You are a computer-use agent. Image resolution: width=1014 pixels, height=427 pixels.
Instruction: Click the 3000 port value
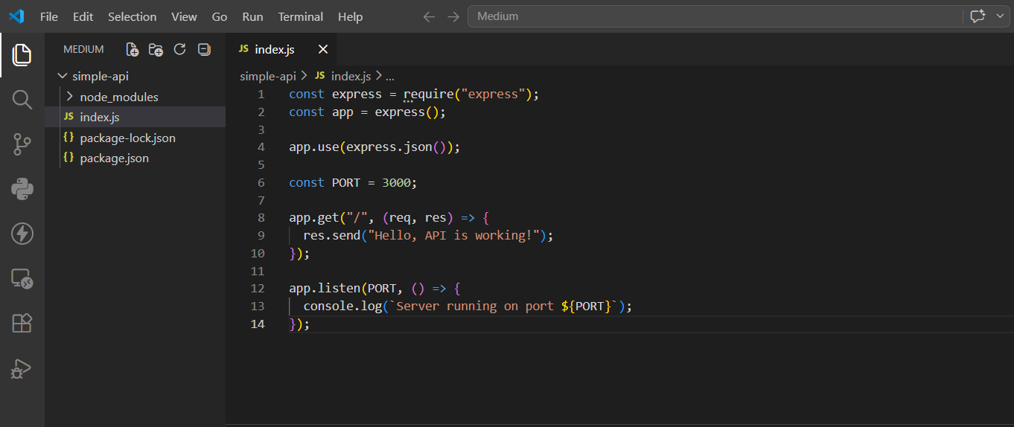(x=396, y=183)
